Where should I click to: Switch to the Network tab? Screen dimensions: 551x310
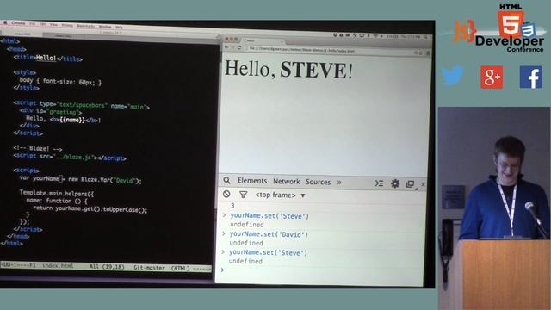coord(287,182)
